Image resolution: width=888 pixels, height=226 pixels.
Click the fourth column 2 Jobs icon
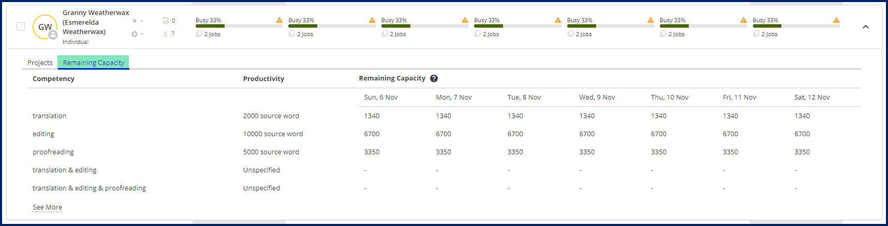point(477,34)
